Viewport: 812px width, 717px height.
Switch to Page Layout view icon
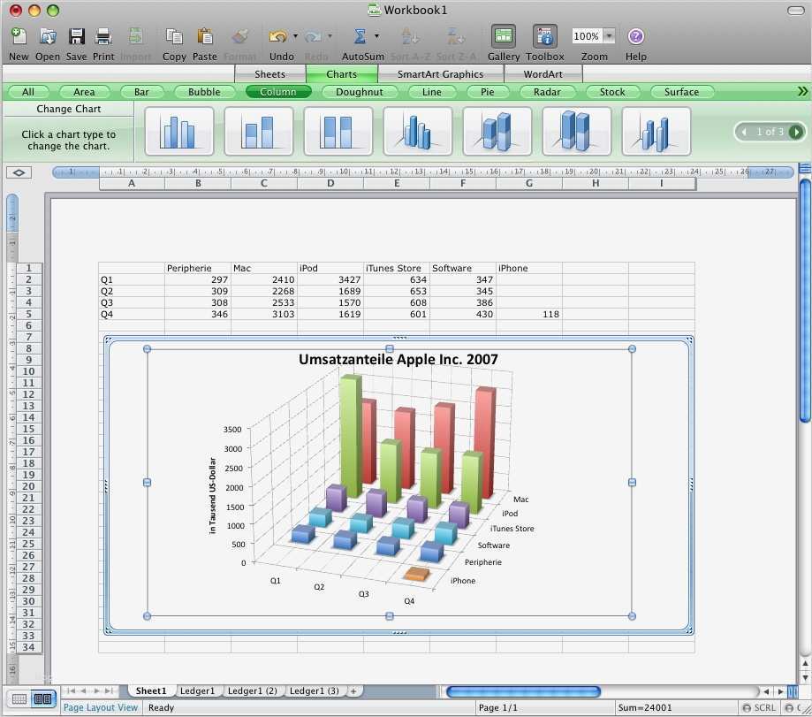pyautogui.click(x=42, y=699)
